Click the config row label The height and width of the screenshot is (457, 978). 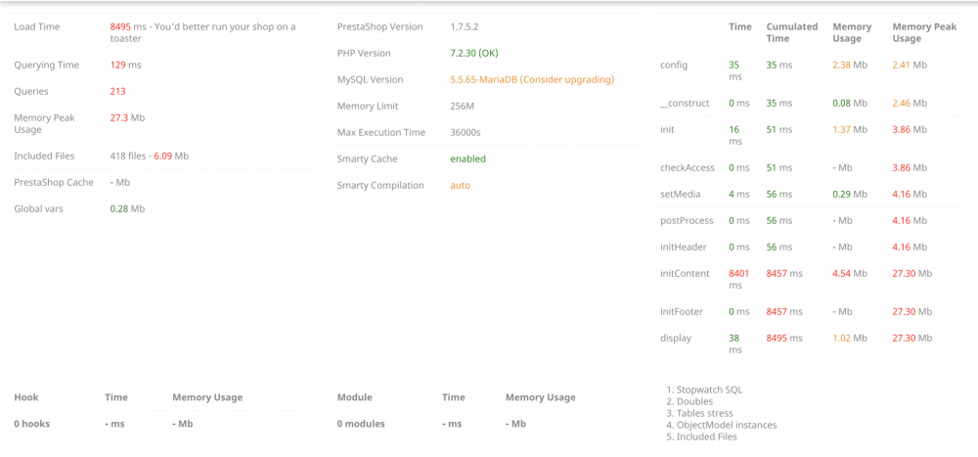click(x=674, y=65)
